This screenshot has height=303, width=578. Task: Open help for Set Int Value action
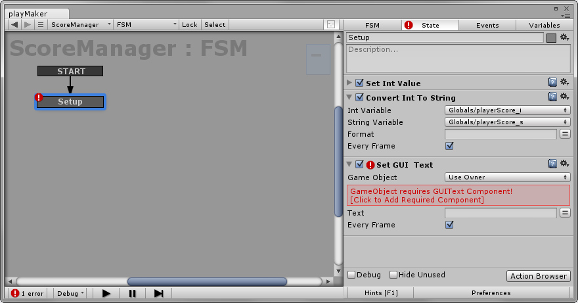[552, 82]
